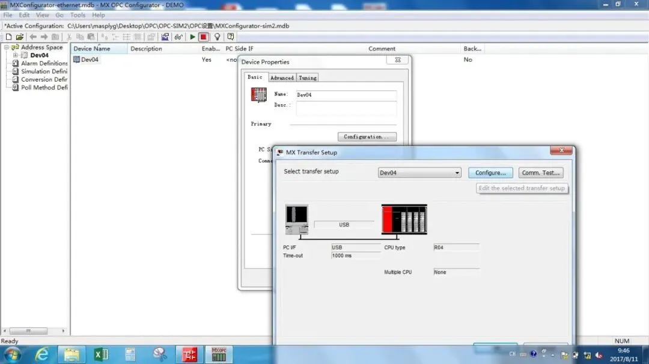Image resolution: width=649 pixels, height=364 pixels.
Task: Collapse the Address Space tree node
Action: point(7,47)
